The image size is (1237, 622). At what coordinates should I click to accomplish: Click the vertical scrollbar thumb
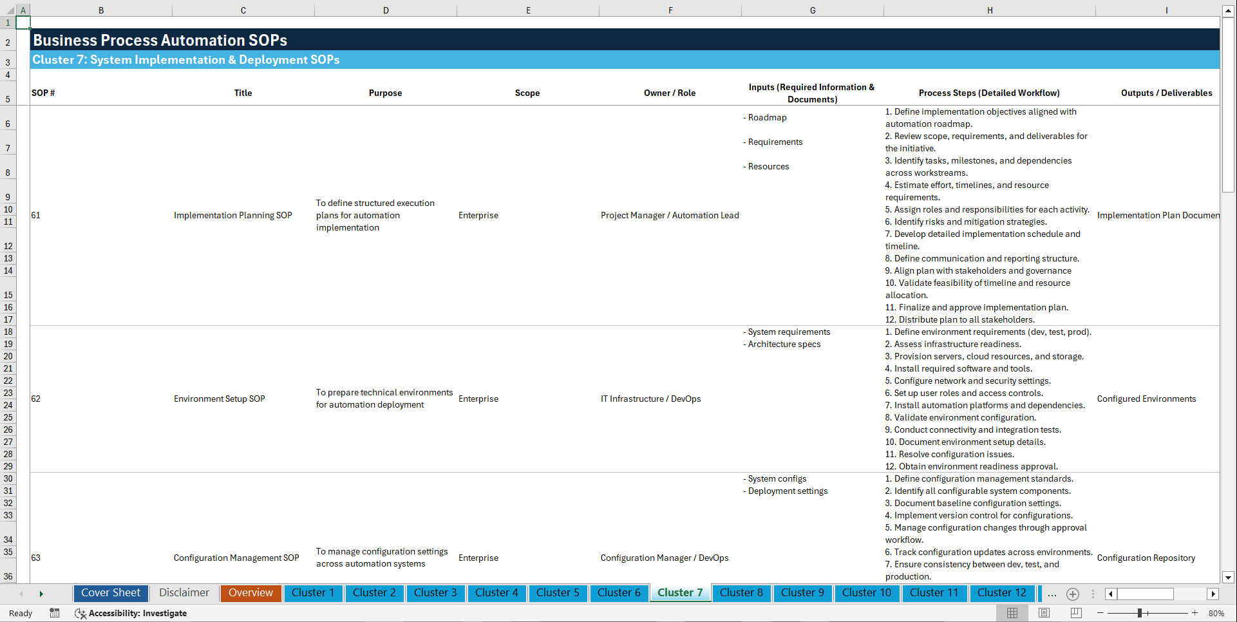(x=1228, y=104)
